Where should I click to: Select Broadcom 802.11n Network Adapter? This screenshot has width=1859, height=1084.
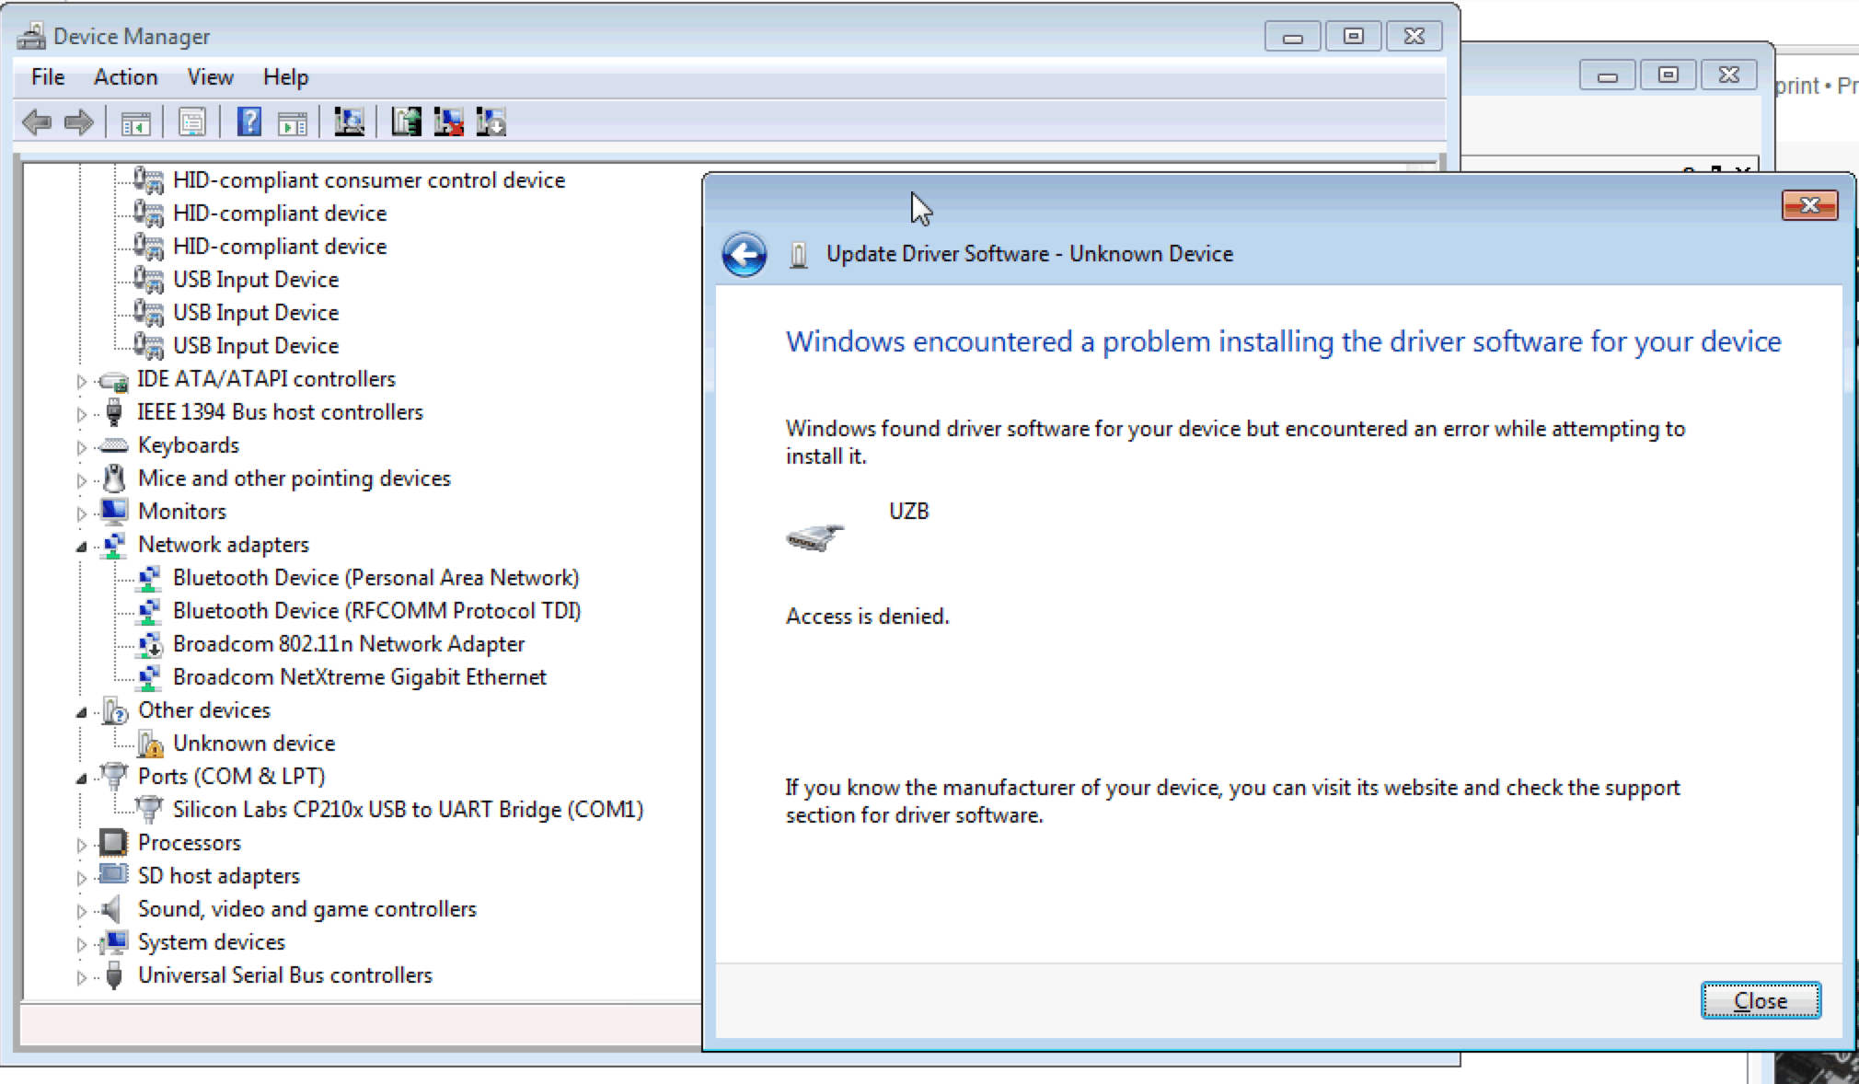point(348,643)
